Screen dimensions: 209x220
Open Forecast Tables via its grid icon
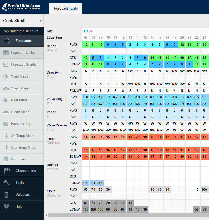tap(6, 52)
